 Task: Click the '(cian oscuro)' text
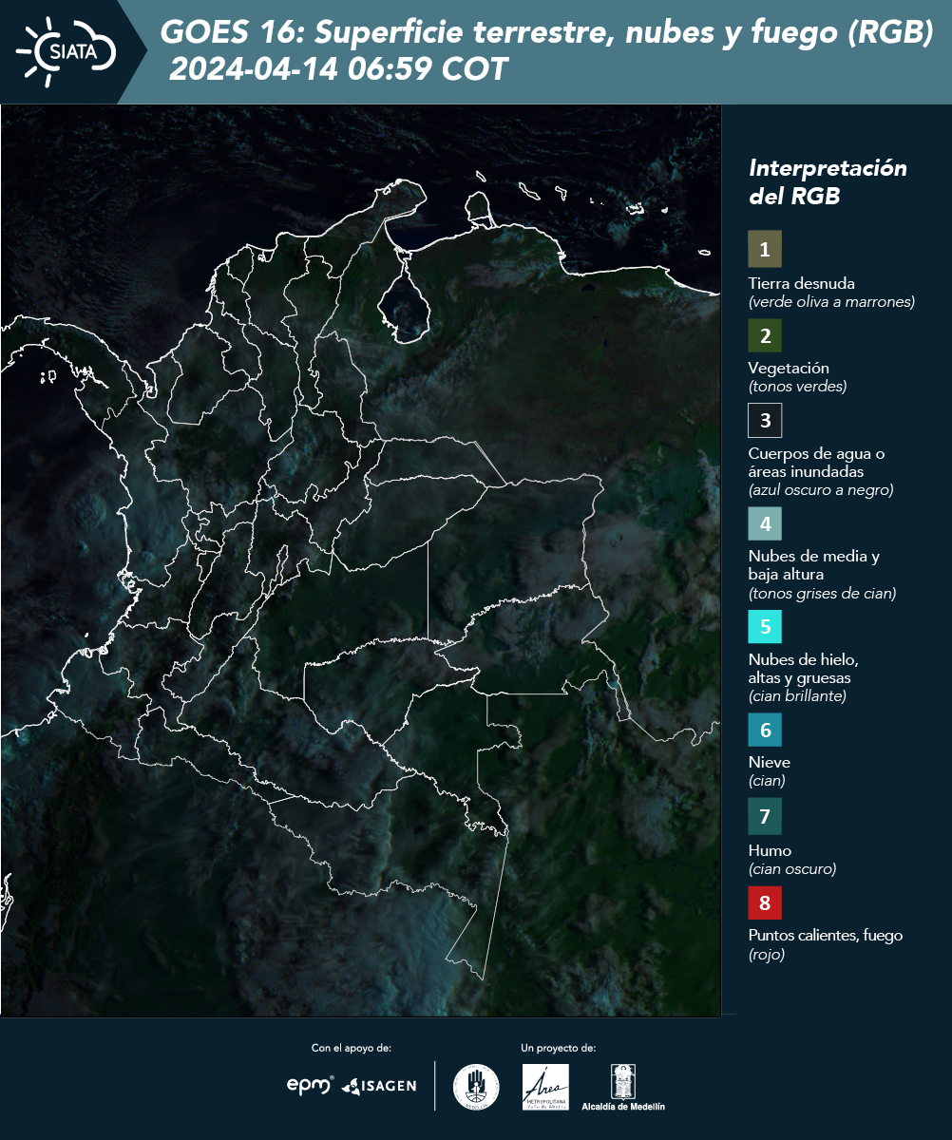tap(792, 868)
